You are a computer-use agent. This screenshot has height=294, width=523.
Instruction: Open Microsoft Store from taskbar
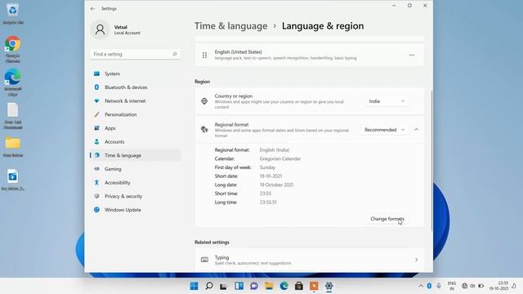click(299, 286)
